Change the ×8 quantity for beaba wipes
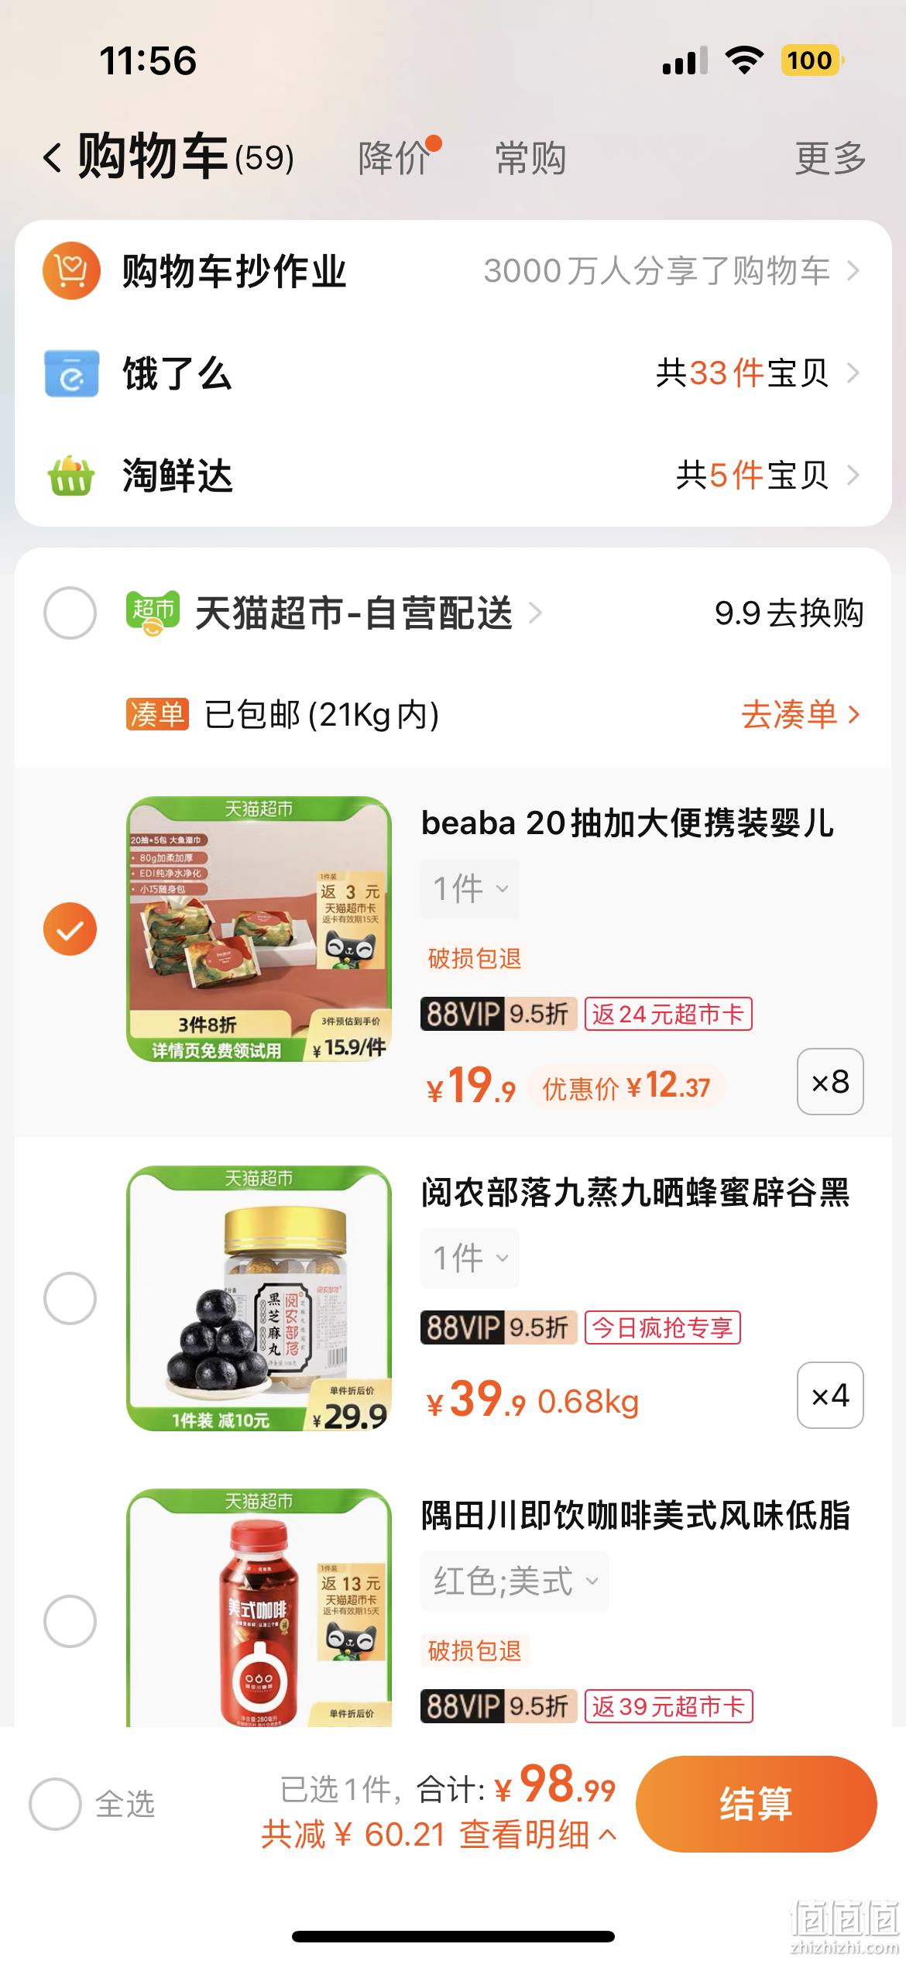 (x=830, y=1082)
